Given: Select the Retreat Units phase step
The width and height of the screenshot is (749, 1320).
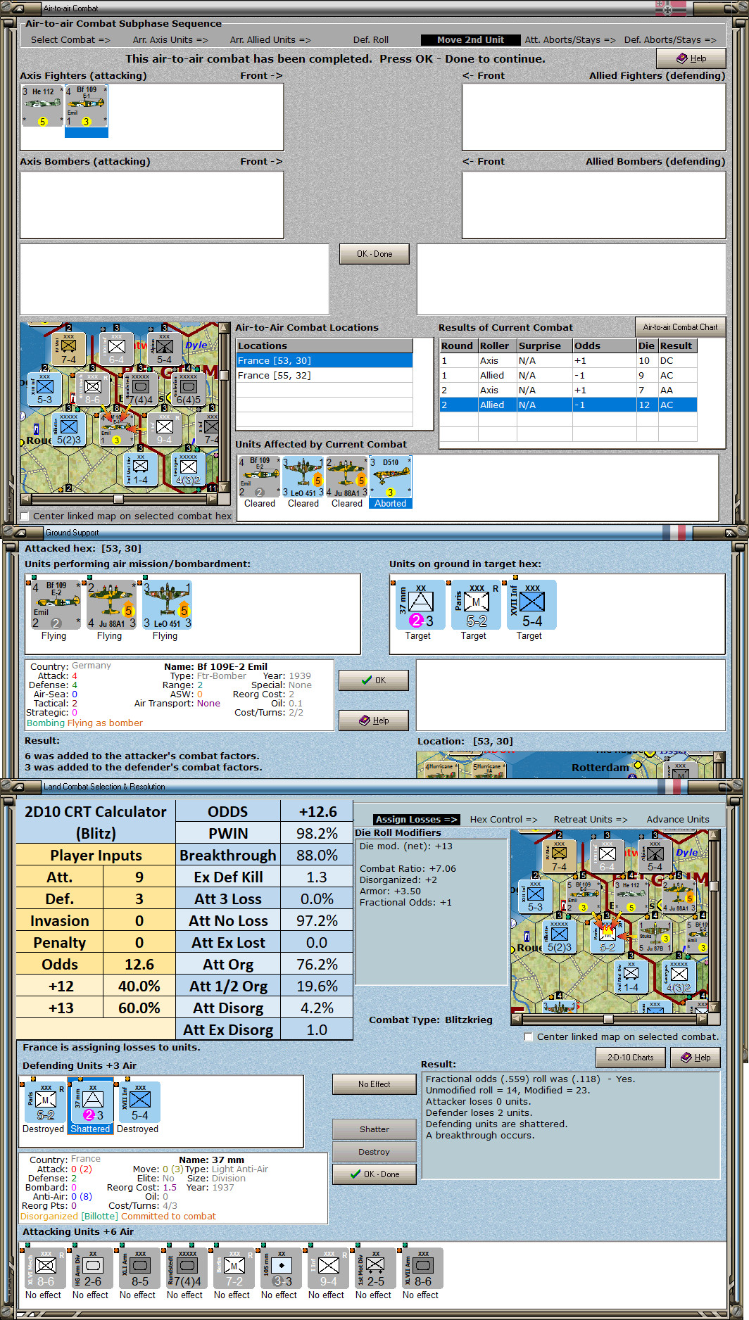Looking at the screenshot, I should click(591, 820).
